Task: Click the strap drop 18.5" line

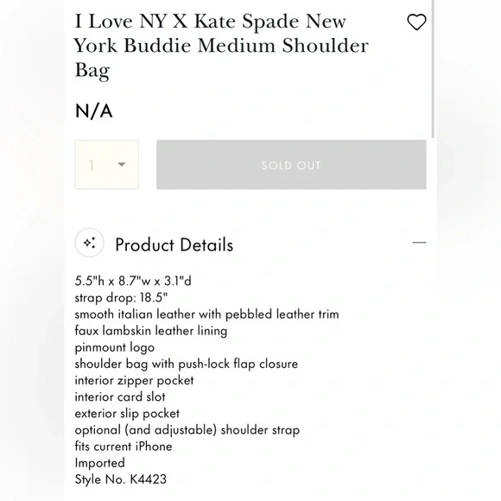Action: coord(121,298)
